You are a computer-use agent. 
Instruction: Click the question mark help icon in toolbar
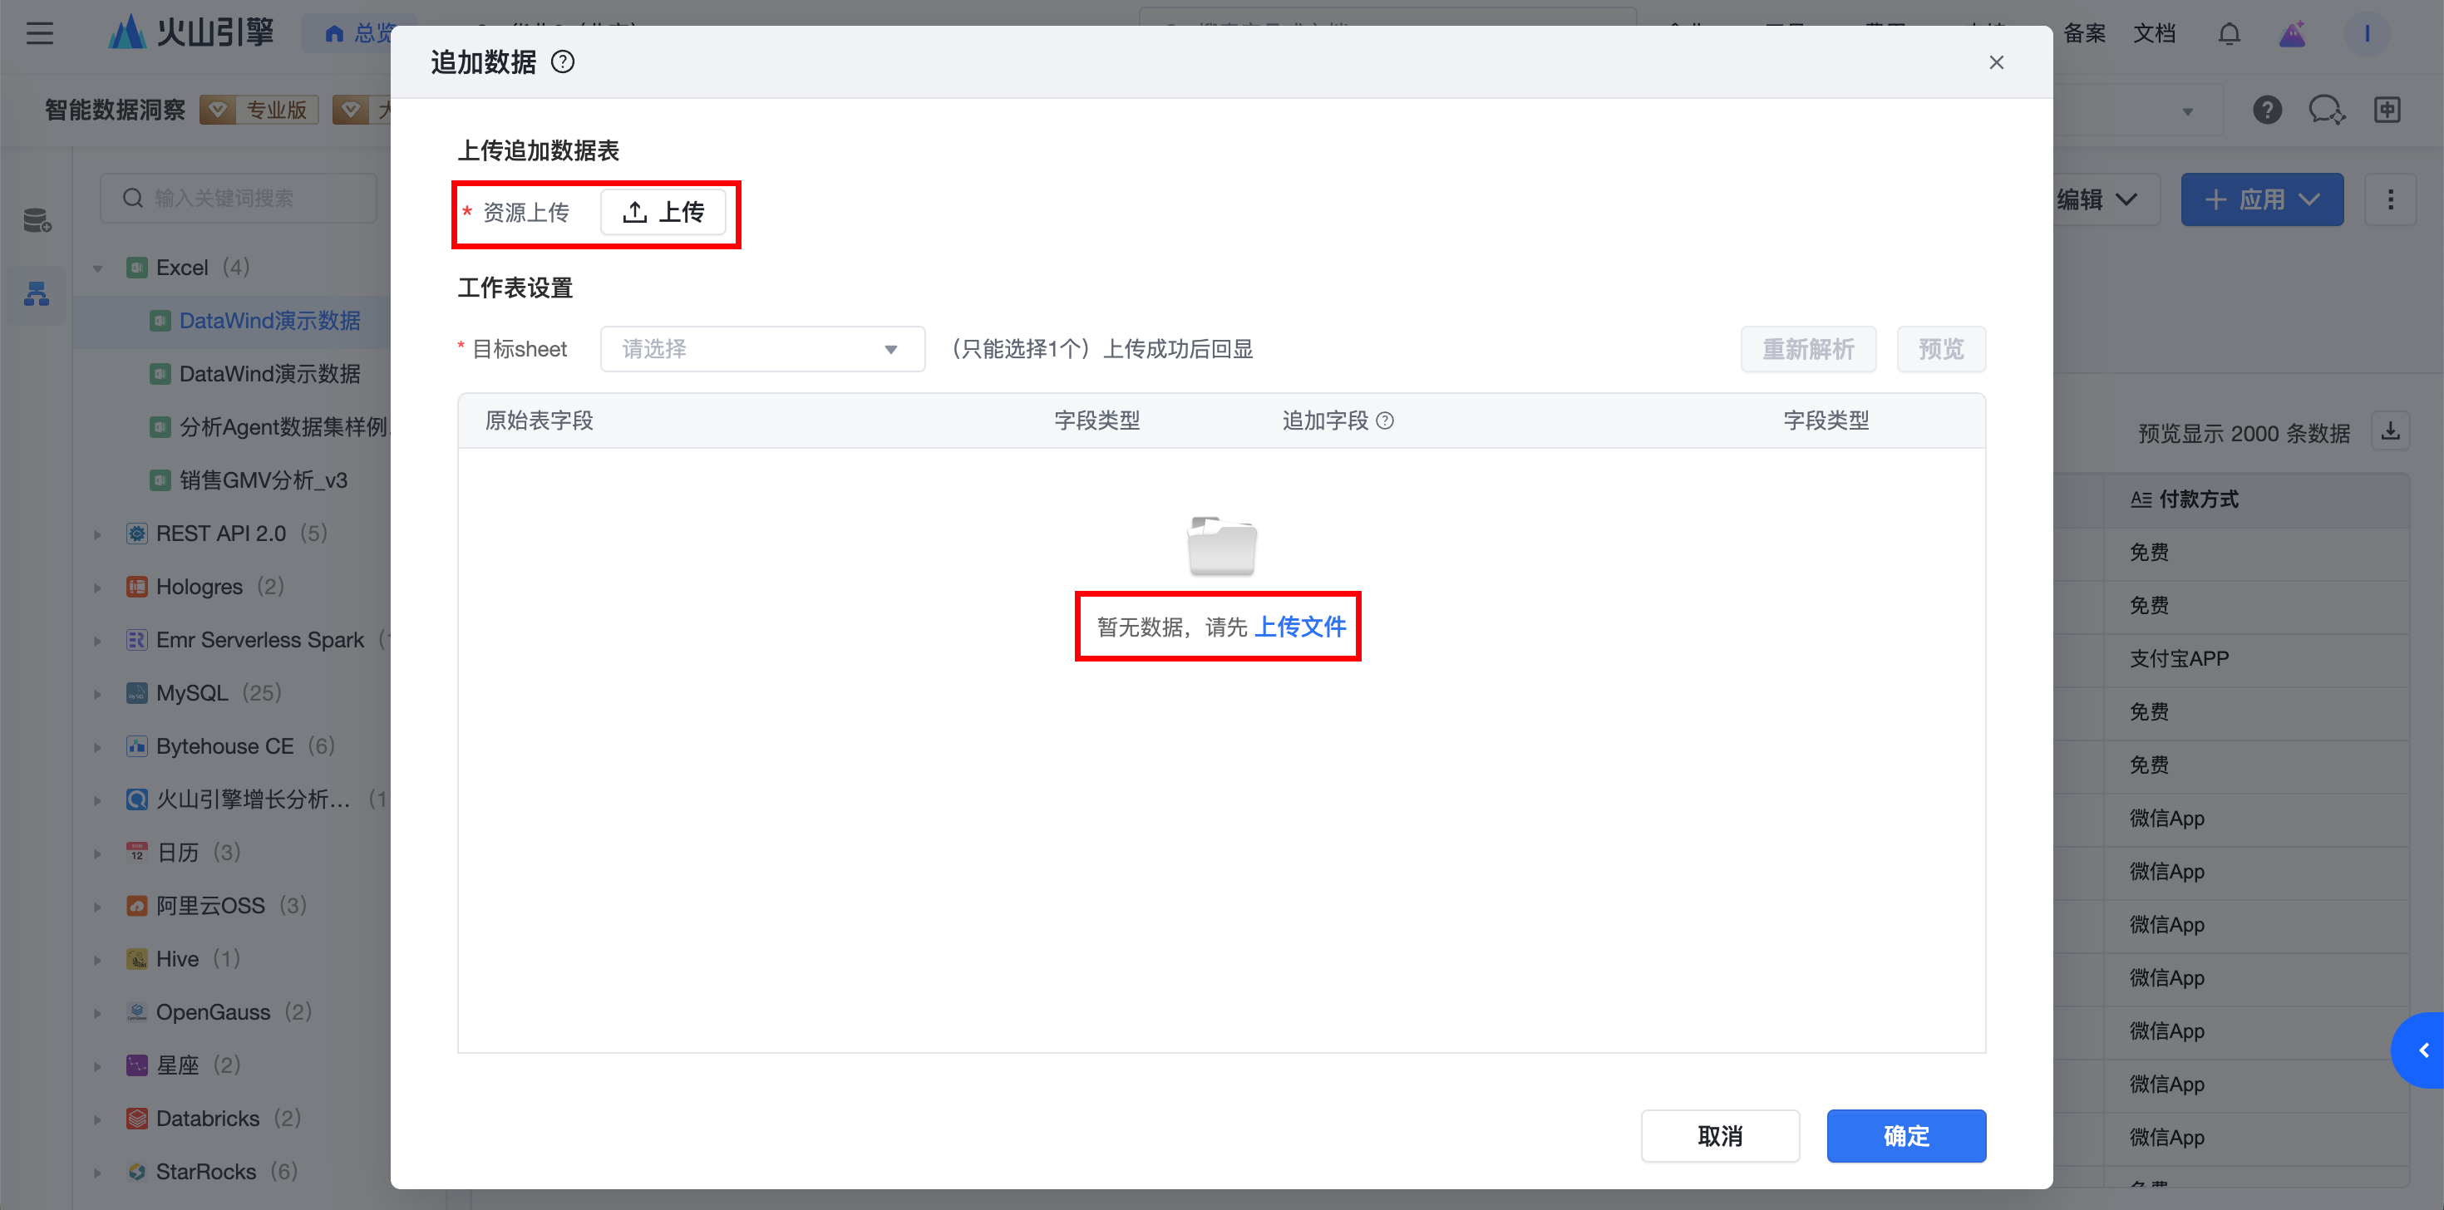click(x=2267, y=111)
